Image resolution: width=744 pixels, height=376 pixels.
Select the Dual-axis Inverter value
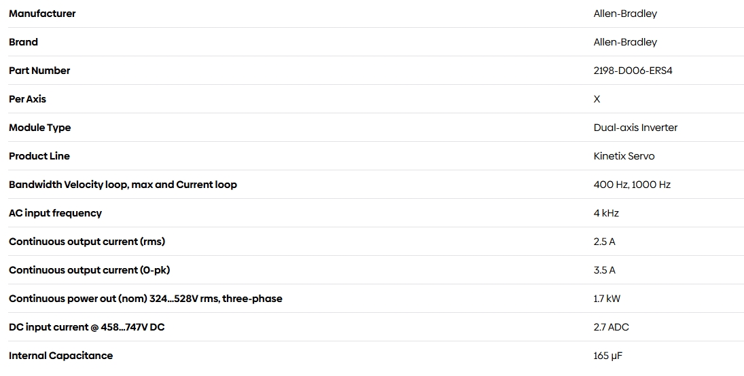[x=635, y=128]
